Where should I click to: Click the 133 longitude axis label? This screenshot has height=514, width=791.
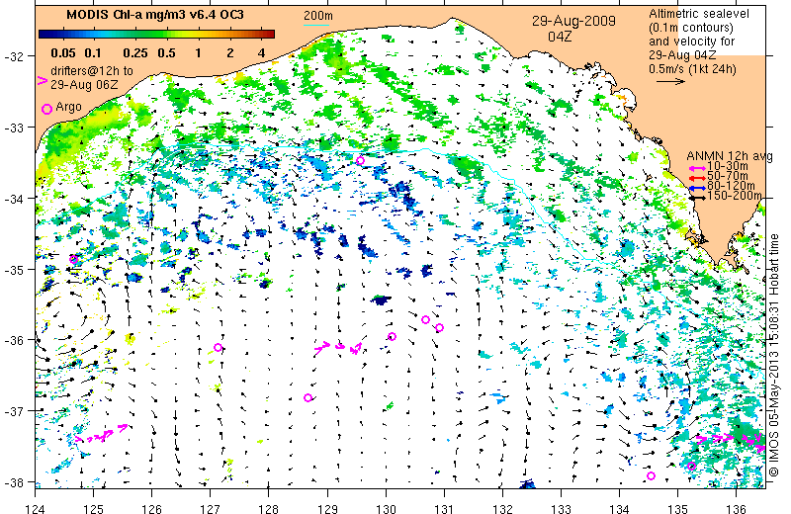(x=561, y=508)
